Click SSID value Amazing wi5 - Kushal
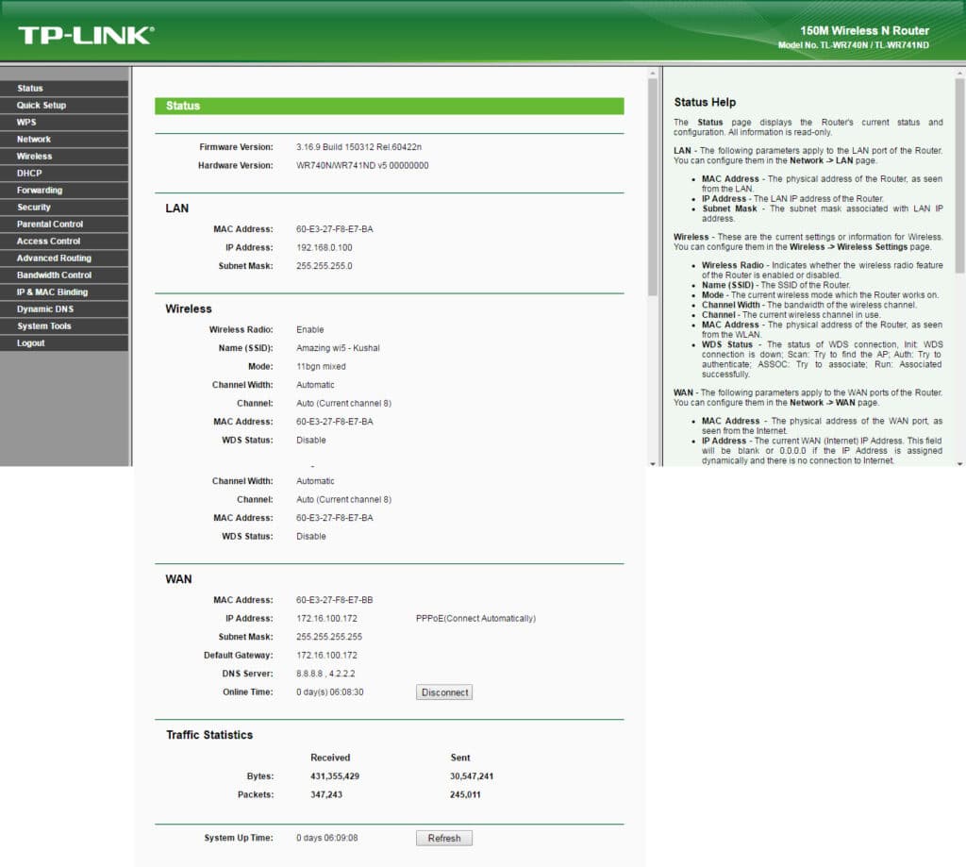Screen dimensions: 966x867 pos(338,347)
